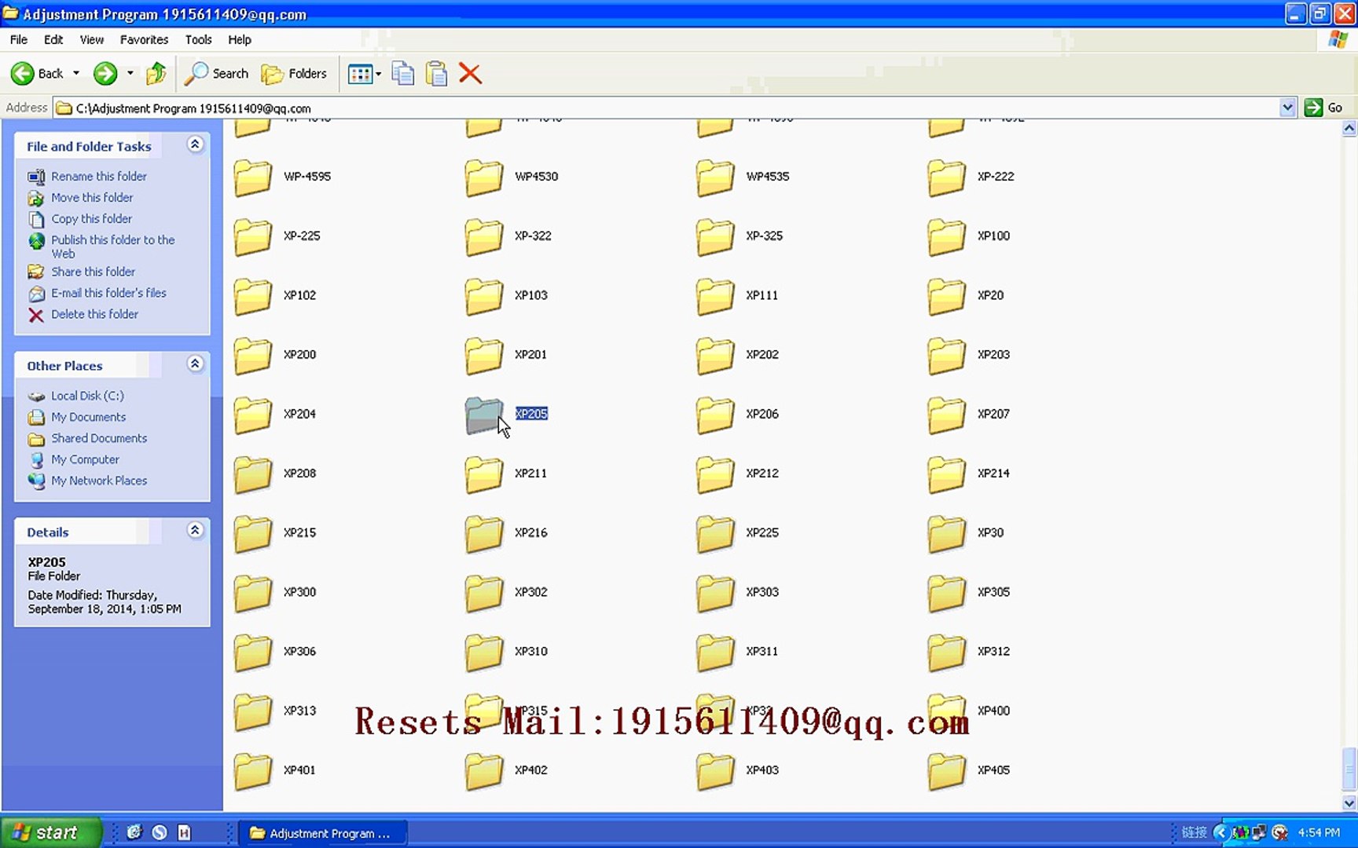Select the WP4530 folder icon
The height and width of the screenshot is (848, 1358).
(x=483, y=178)
